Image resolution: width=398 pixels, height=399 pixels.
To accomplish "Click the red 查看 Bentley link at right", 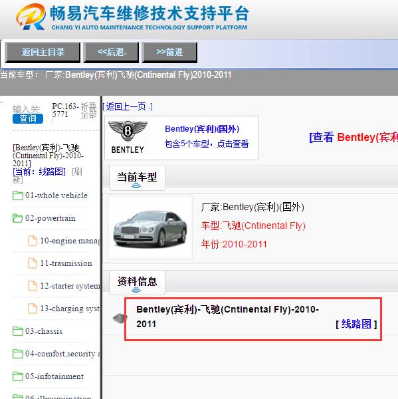I will point(353,137).
